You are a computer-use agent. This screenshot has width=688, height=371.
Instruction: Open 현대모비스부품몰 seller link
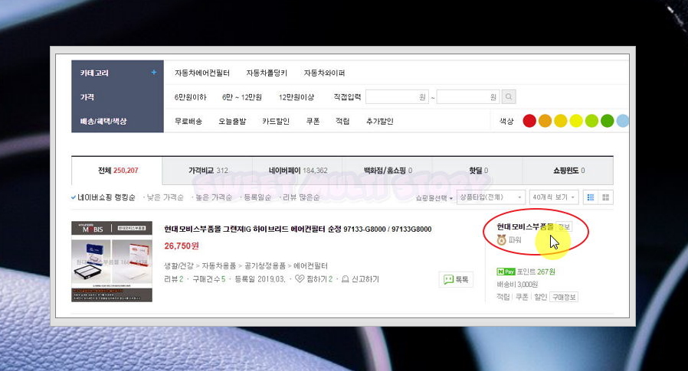click(525, 227)
